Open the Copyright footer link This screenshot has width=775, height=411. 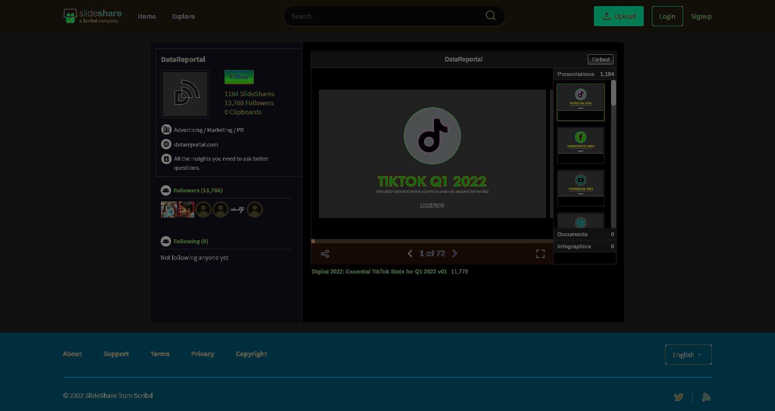pos(251,354)
